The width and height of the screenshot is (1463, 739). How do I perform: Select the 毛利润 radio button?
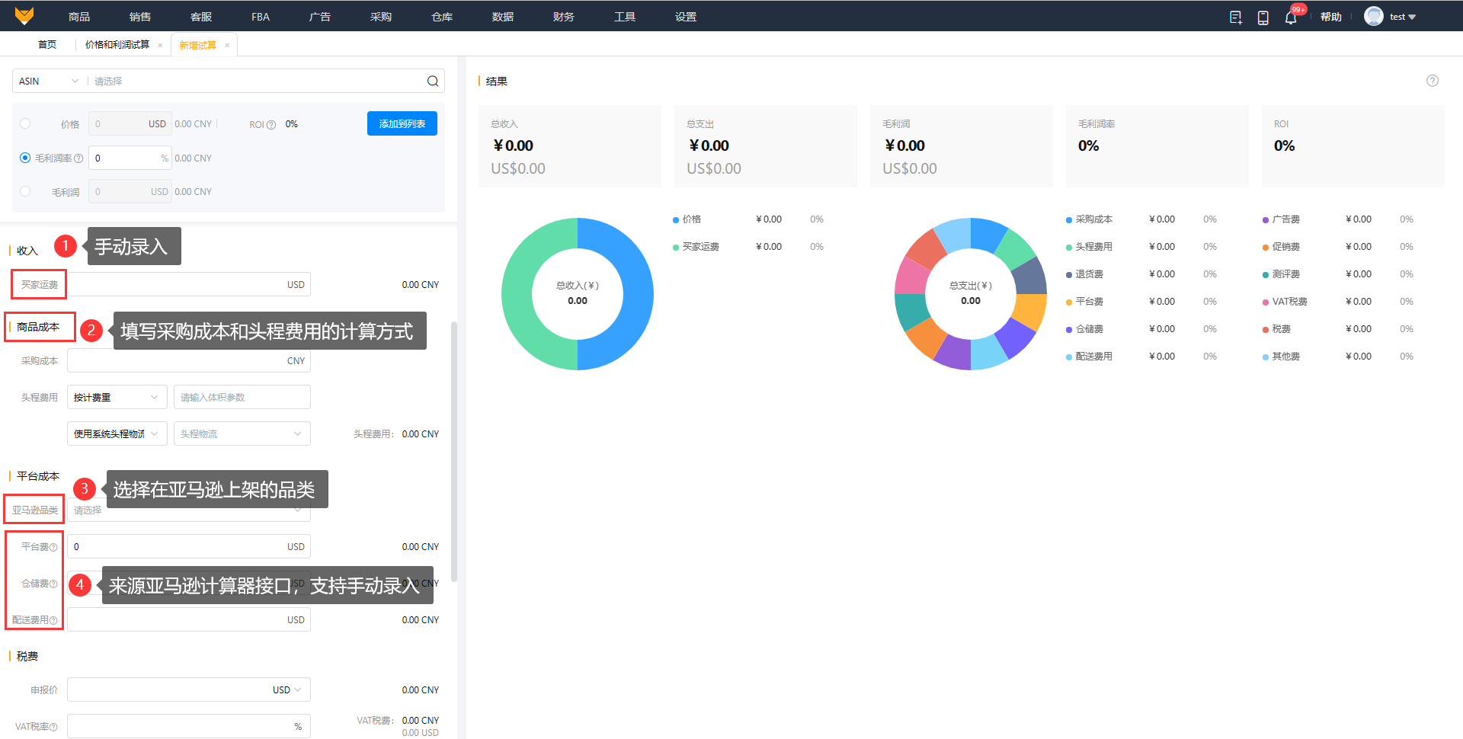(x=25, y=191)
